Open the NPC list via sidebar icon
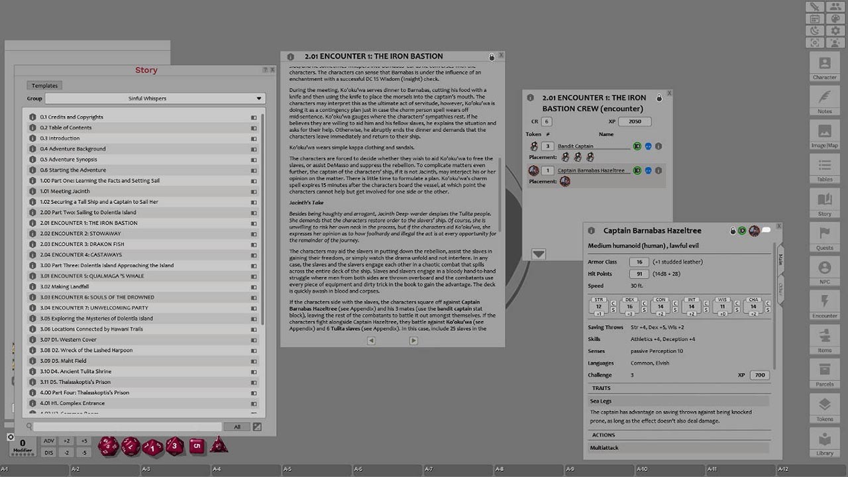This screenshot has height=477, width=848. click(x=823, y=273)
